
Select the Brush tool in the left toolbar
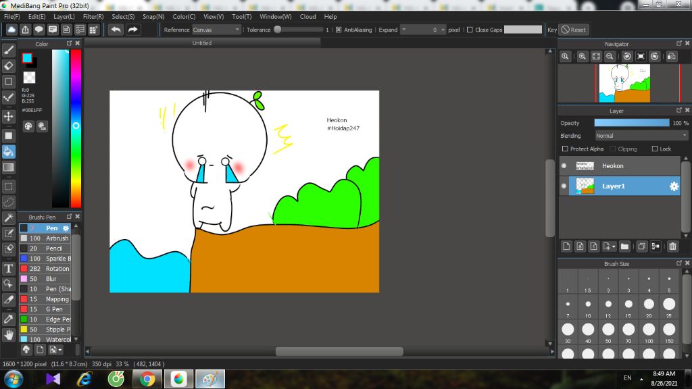[8, 50]
